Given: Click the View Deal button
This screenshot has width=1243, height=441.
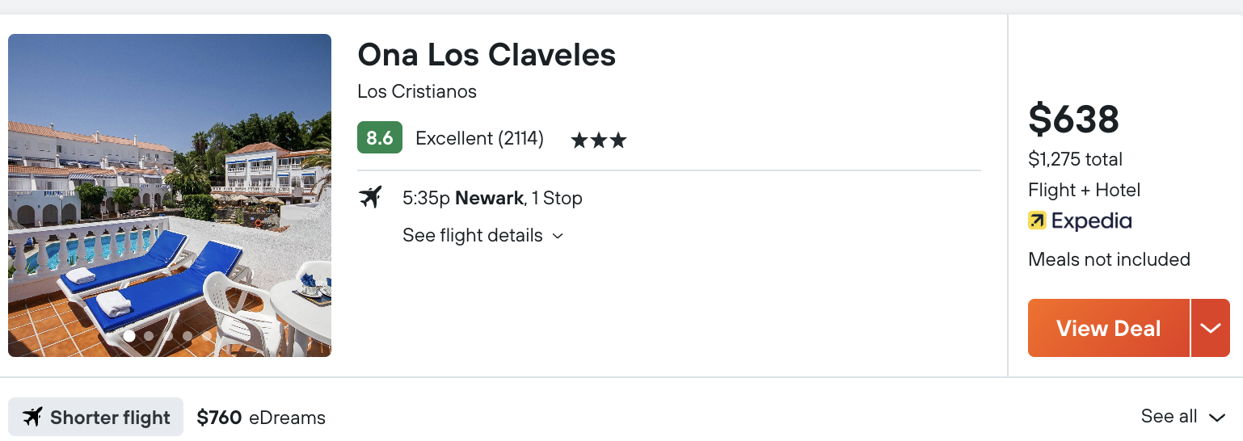Looking at the screenshot, I should [1109, 328].
